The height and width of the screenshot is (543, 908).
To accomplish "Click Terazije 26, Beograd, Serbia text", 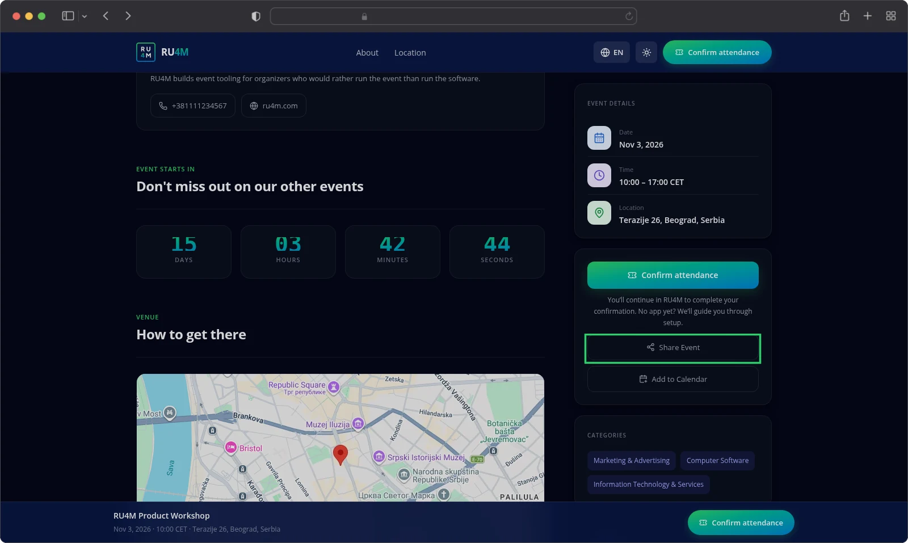I will [672, 220].
